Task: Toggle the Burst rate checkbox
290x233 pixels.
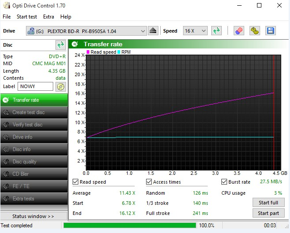Action: [224, 182]
